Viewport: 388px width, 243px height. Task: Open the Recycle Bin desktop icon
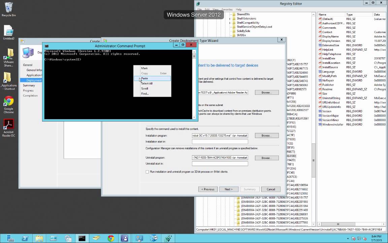[9, 9]
